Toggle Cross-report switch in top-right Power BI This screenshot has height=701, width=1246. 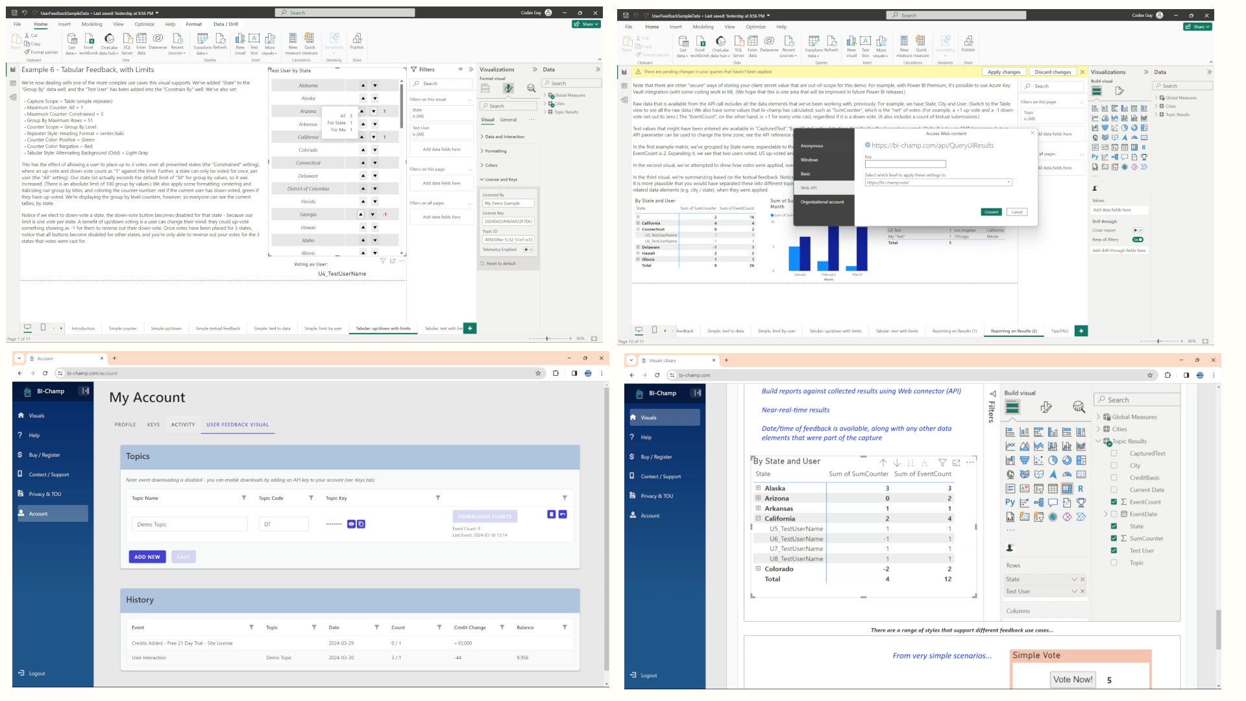coord(1138,230)
